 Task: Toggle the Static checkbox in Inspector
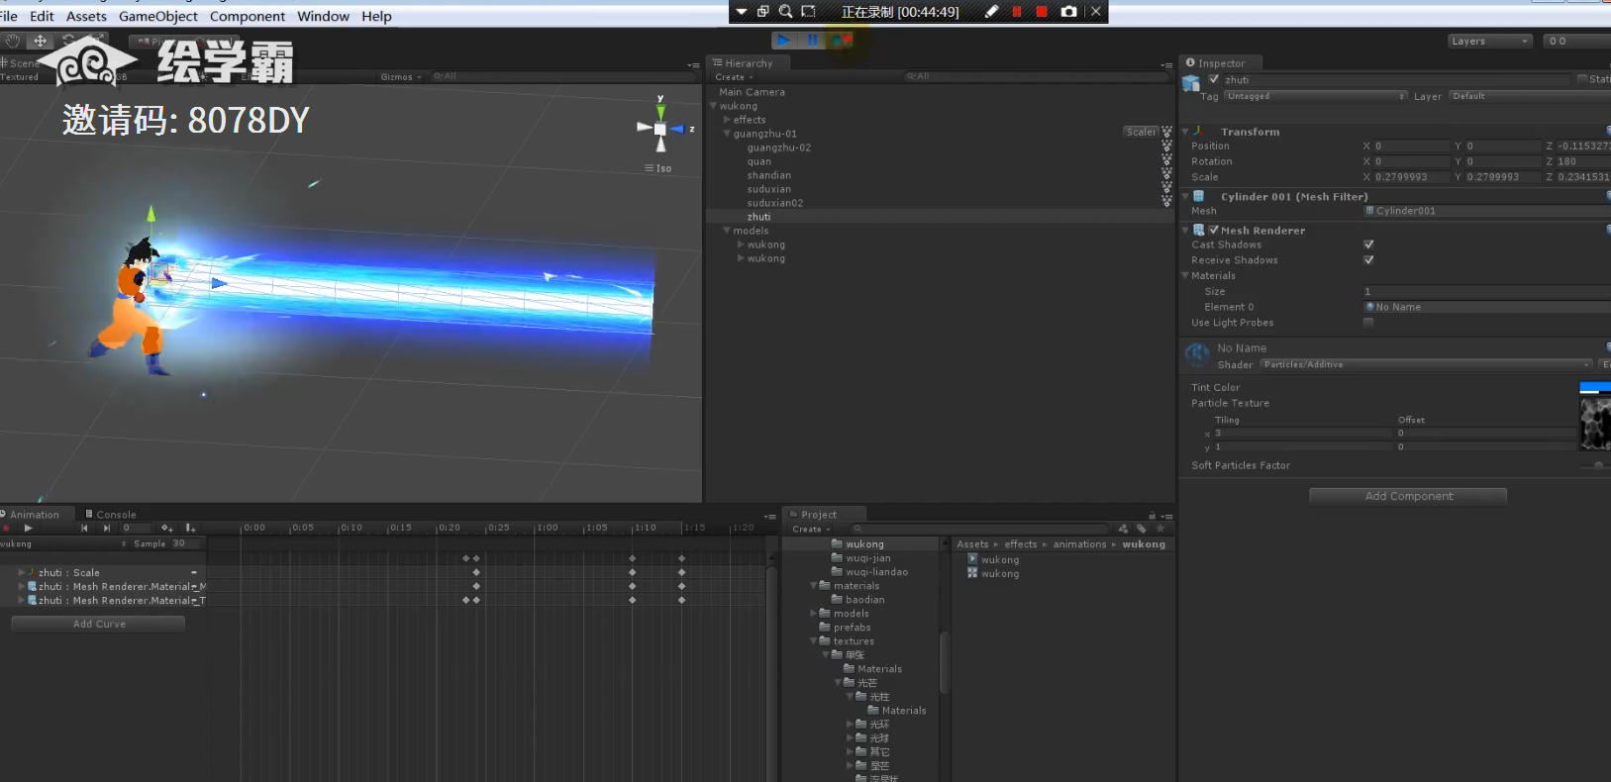(1582, 79)
